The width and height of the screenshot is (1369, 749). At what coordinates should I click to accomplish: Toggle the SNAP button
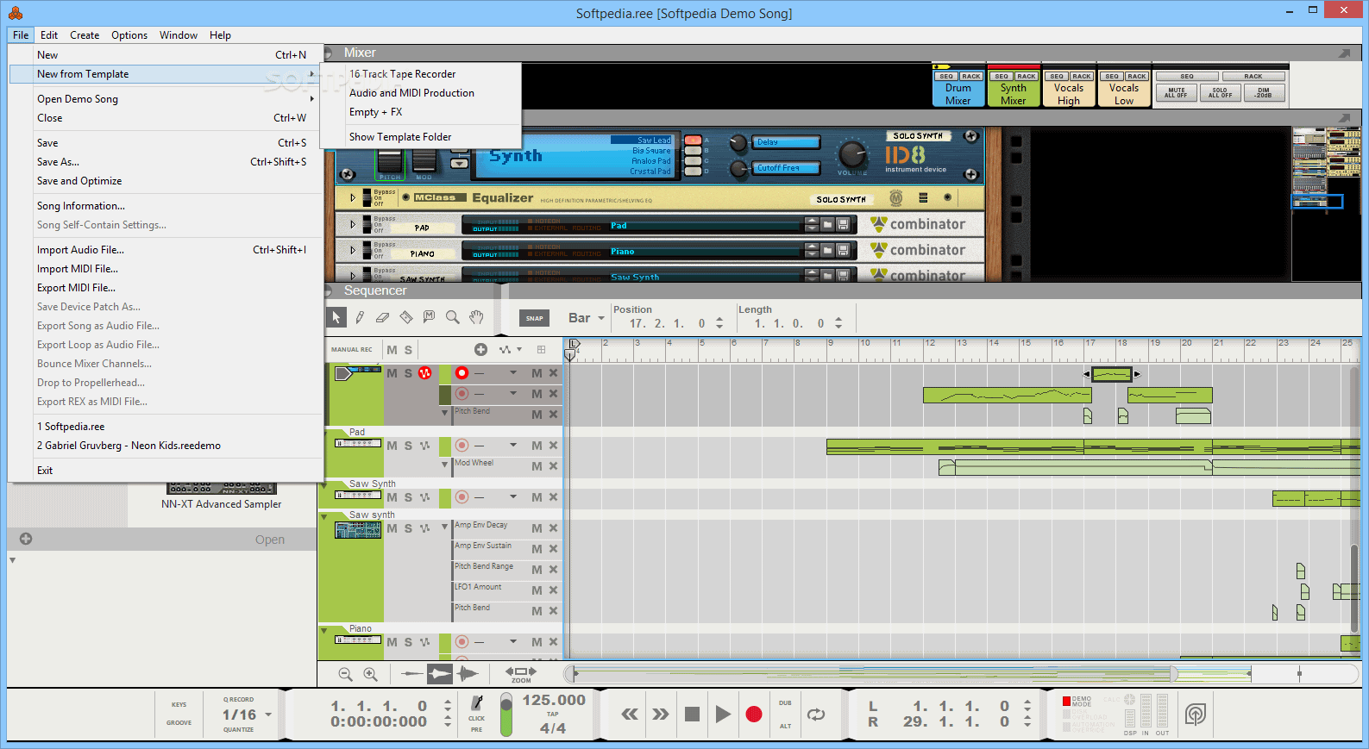click(x=535, y=318)
